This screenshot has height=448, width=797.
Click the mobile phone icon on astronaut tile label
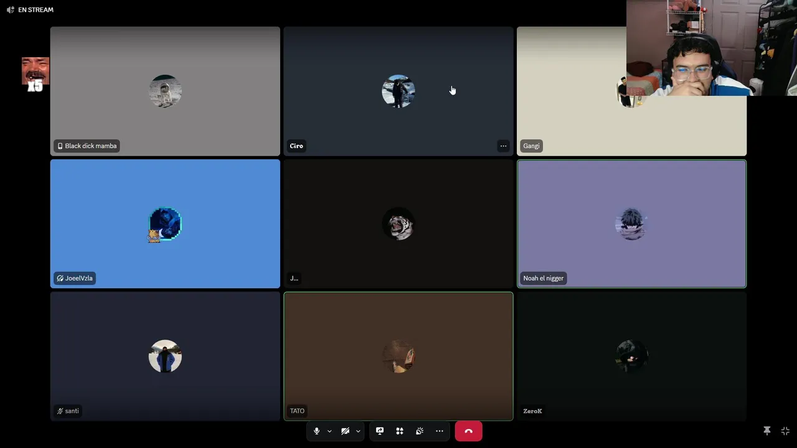point(60,146)
